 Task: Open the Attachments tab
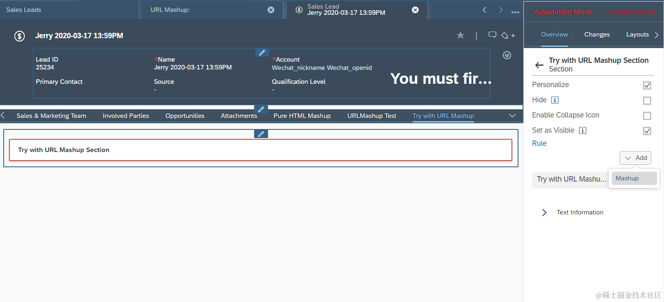point(239,116)
